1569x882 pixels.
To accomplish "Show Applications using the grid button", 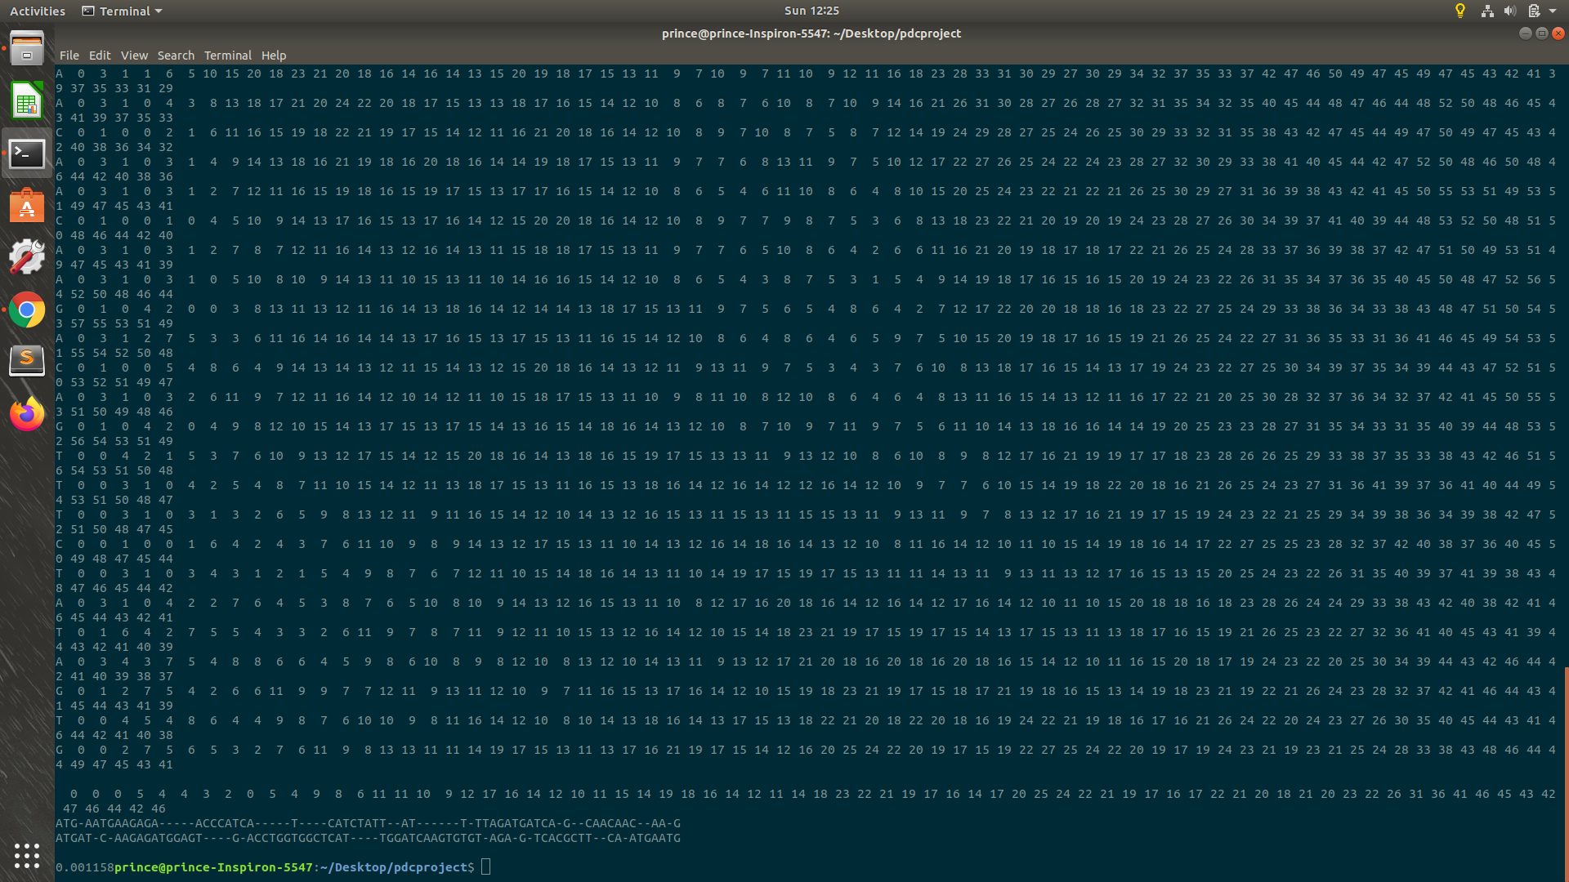I will 27,855.
